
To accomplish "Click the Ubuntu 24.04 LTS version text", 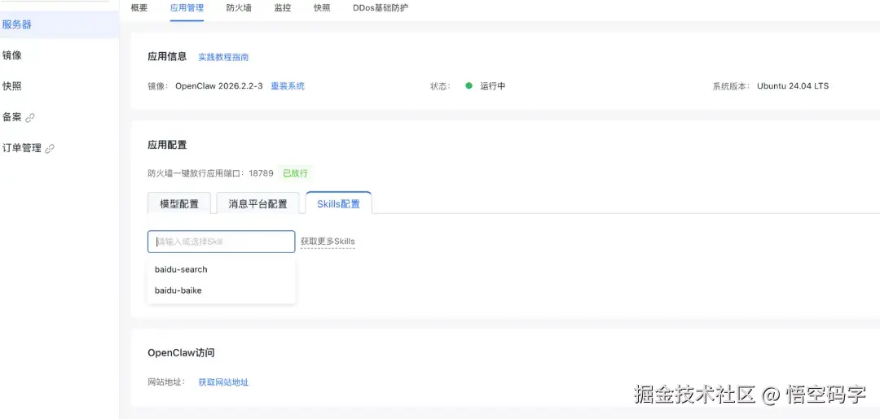I will tap(793, 86).
